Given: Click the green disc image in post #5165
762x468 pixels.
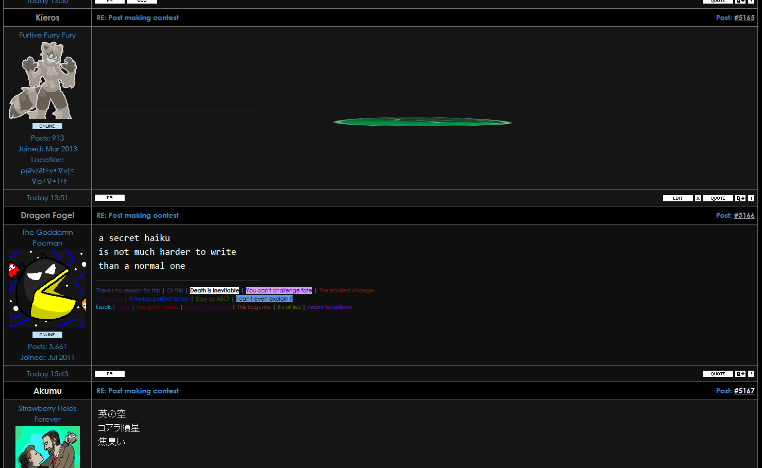Looking at the screenshot, I should [423, 122].
